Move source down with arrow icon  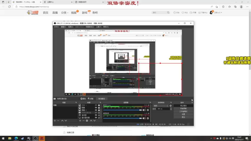[x=94, y=121]
